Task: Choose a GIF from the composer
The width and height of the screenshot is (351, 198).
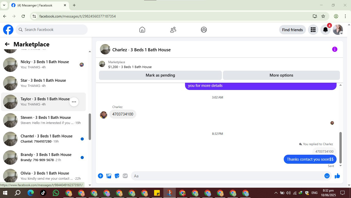Action: [x=125, y=176]
